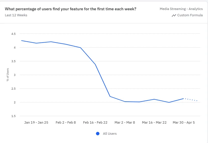Click the Custom Formula line chart icon
Viewport: 208px width, 143px height.
point(174,15)
